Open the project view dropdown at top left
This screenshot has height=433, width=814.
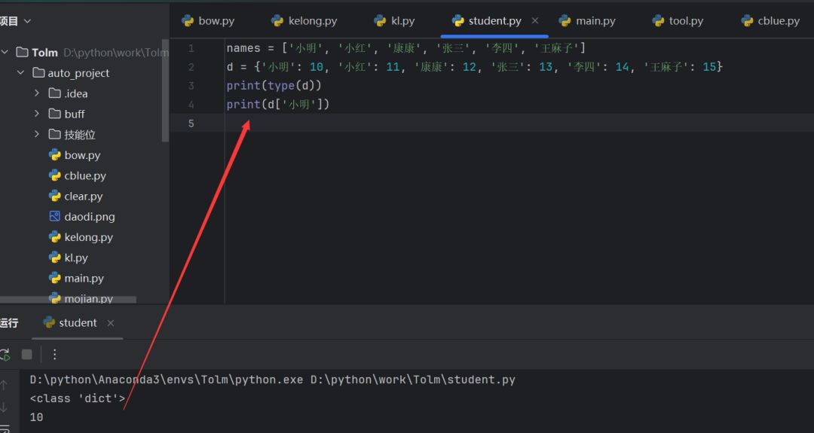click(x=17, y=21)
